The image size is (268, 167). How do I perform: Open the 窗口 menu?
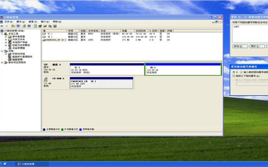point(45,22)
